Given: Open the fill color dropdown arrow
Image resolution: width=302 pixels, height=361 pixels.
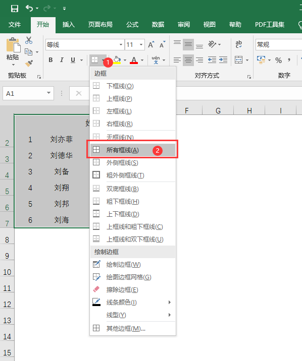Looking at the screenshot, I should pos(125,61).
